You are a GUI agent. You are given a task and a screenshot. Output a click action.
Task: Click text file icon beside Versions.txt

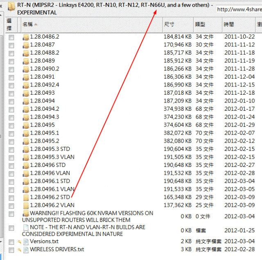26,242
